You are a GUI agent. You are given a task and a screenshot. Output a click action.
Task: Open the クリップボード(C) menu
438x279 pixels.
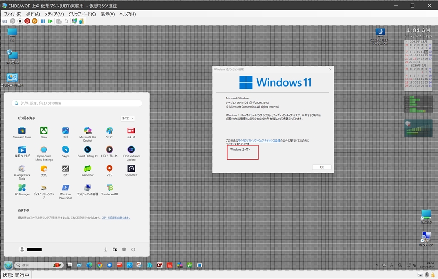(x=82, y=14)
